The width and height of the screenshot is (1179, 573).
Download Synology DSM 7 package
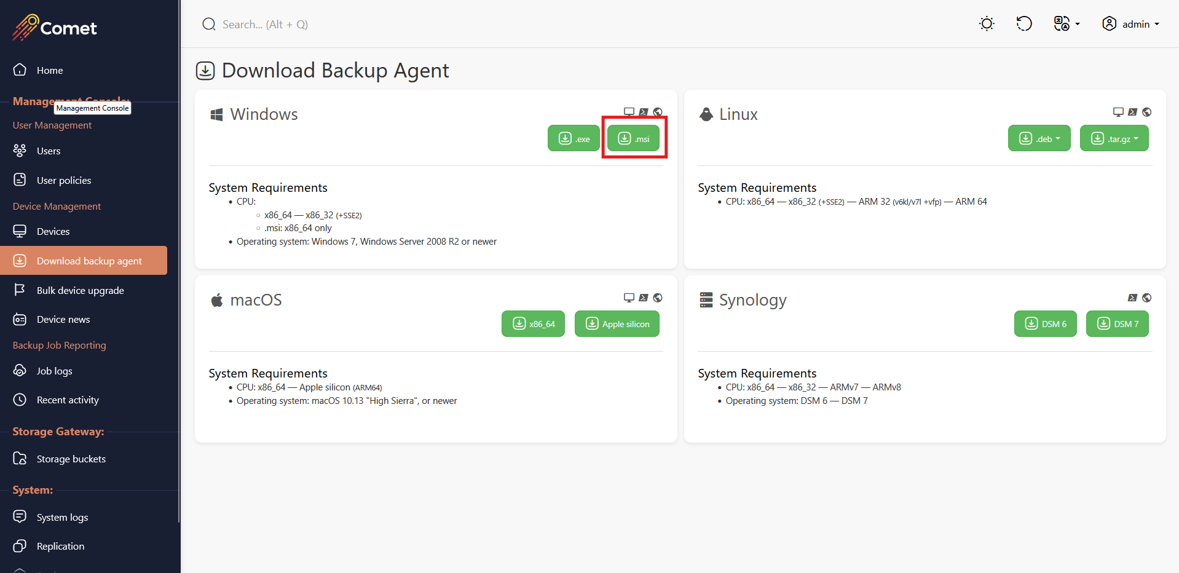1117,324
